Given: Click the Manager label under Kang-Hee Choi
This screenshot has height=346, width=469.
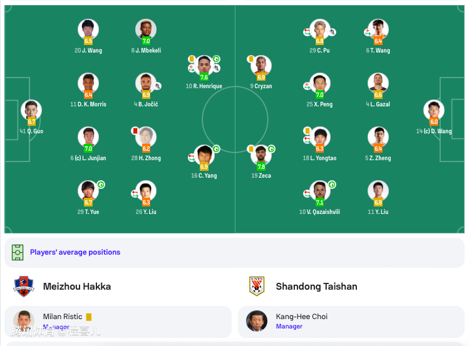Looking at the screenshot, I should click(x=289, y=327).
